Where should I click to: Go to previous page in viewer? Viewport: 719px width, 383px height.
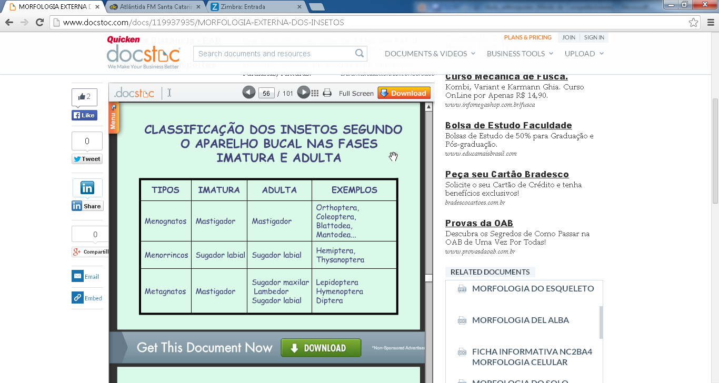[x=249, y=93]
